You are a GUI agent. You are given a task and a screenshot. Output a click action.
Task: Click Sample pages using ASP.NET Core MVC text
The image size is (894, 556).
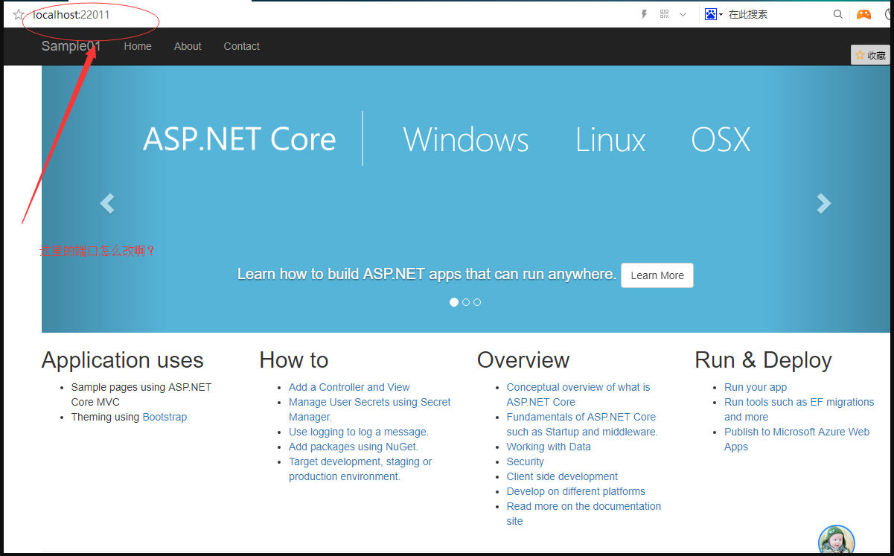point(141,394)
